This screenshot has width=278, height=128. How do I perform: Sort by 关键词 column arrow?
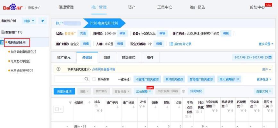coord(89,102)
